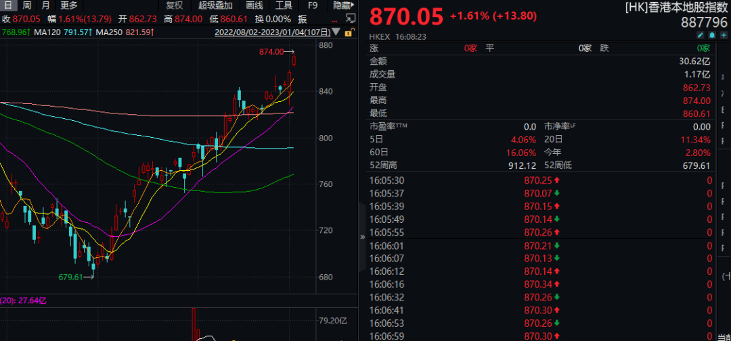Click the 52周高 912.12 value
Viewport: 731px width, 341px height.
point(522,165)
